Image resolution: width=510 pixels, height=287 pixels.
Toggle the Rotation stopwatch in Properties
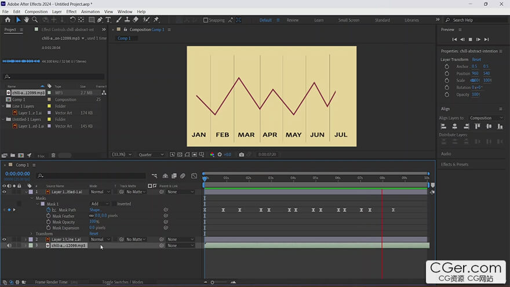tap(447, 88)
